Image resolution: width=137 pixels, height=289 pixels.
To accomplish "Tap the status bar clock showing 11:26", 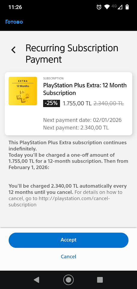I will (x=15, y=7).
